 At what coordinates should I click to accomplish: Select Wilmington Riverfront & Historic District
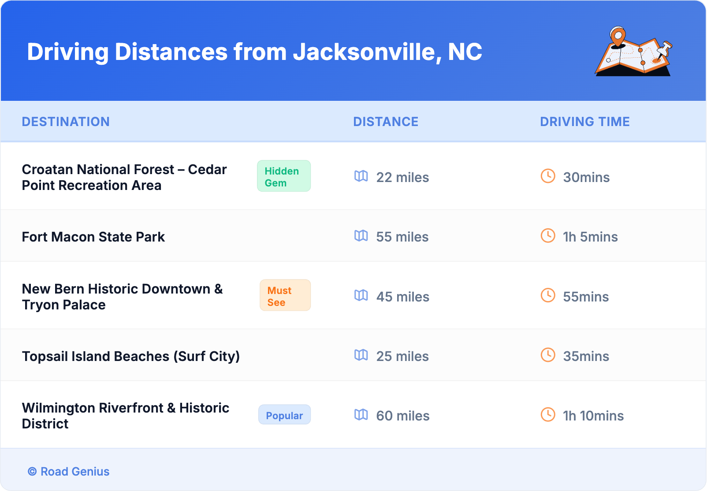coord(126,416)
